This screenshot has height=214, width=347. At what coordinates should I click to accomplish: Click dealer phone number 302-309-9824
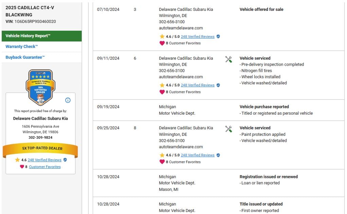coord(40,137)
